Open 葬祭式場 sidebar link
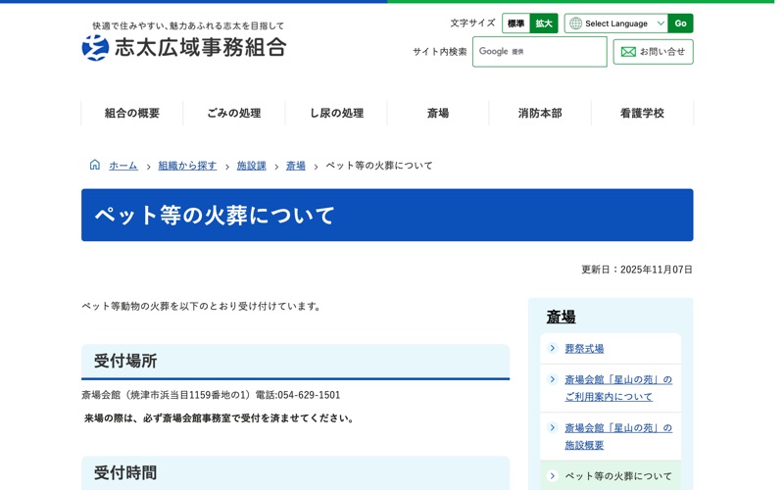This screenshot has height=490, width=784. click(x=584, y=349)
